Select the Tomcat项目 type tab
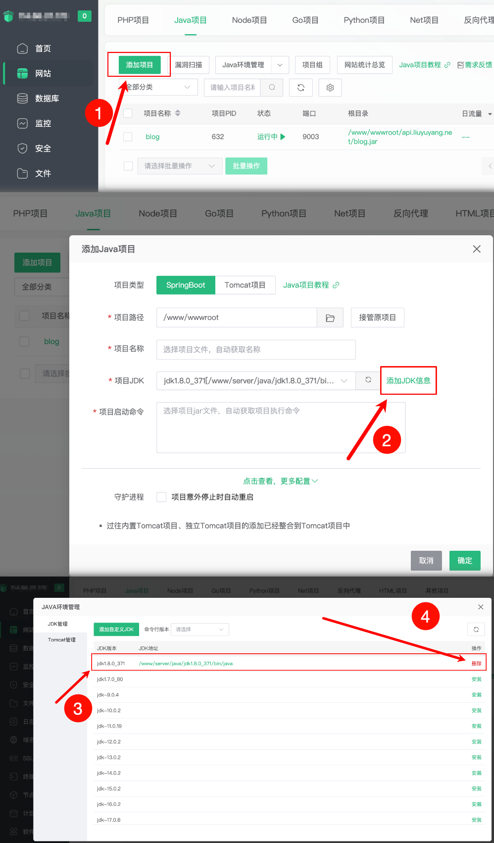494x843 pixels. point(245,285)
